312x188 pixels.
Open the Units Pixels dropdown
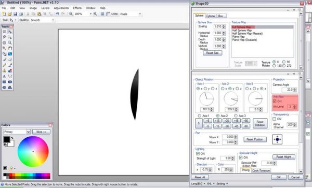click(x=131, y=14)
